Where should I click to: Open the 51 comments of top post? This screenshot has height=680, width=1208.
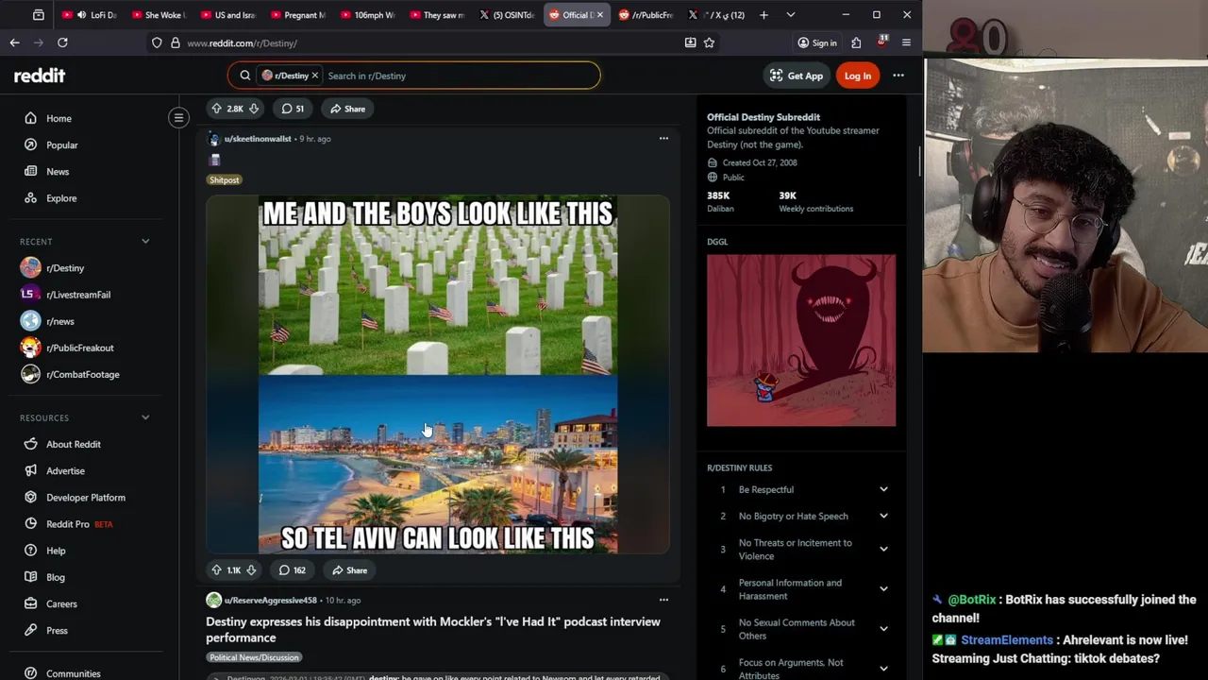[293, 109]
